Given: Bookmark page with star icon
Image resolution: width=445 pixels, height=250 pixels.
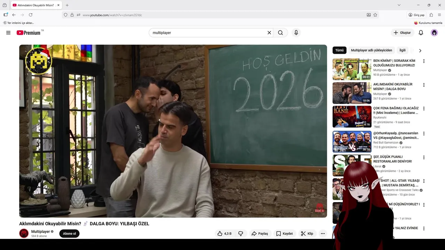Looking at the screenshot, I should pyautogui.click(x=375, y=15).
